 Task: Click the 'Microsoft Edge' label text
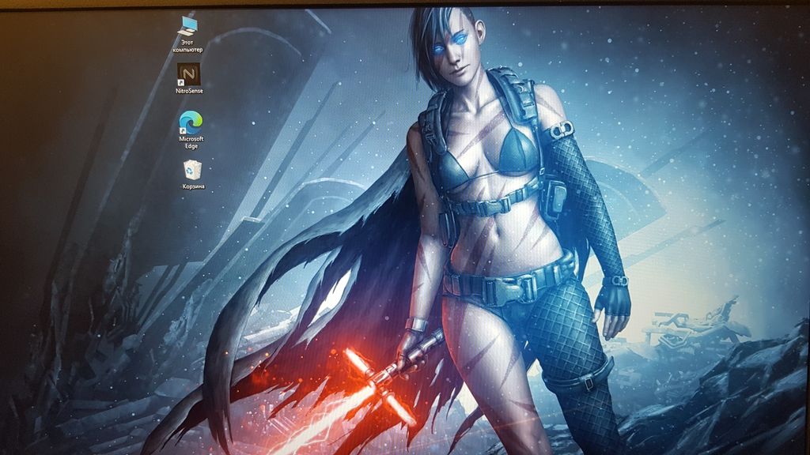pyautogui.click(x=191, y=142)
